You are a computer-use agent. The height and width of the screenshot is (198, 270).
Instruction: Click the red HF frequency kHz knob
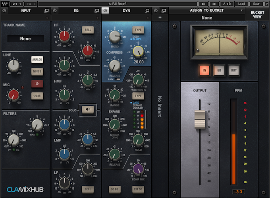click(x=88, y=51)
